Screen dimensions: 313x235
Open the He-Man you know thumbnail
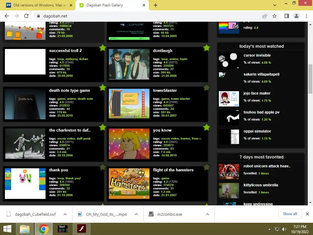(129, 144)
